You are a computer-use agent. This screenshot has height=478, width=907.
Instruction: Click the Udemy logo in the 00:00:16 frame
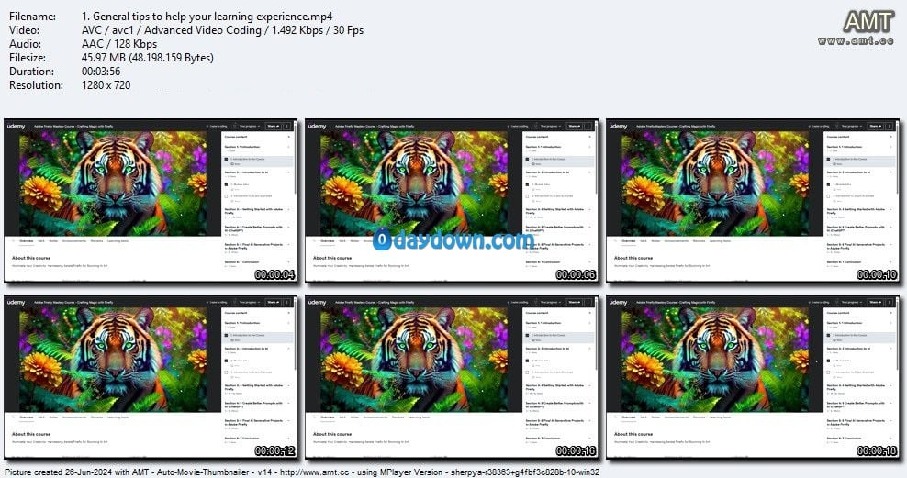(x=318, y=302)
